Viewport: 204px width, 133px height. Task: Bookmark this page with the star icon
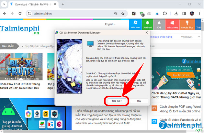coord(123,14)
